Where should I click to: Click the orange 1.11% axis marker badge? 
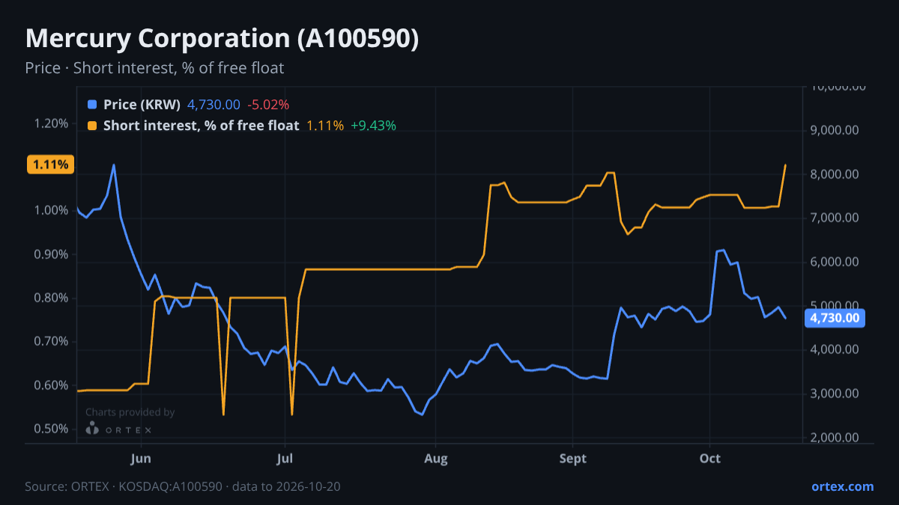pyautogui.click(x=50, y=165)
